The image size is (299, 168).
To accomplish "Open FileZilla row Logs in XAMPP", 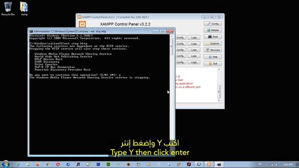I will tap(194, 50).
